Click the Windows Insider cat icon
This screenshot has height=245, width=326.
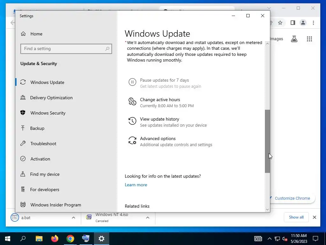pyautogui.click(x=23, y=204)
